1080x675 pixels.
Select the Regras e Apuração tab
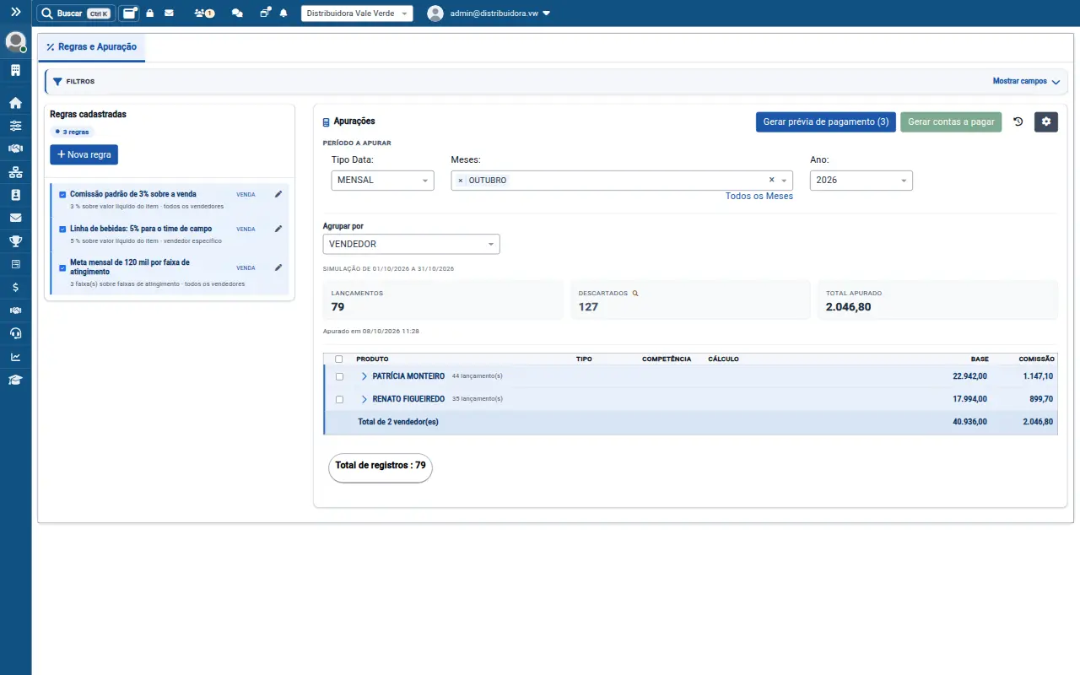pos(91,47)
